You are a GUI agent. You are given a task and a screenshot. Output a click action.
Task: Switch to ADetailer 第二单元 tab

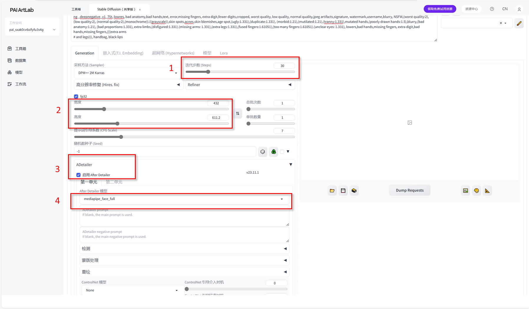pyautogui.click(x=114, y=182)
